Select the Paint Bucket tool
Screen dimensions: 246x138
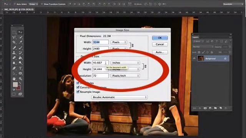[x=20, y=58]
